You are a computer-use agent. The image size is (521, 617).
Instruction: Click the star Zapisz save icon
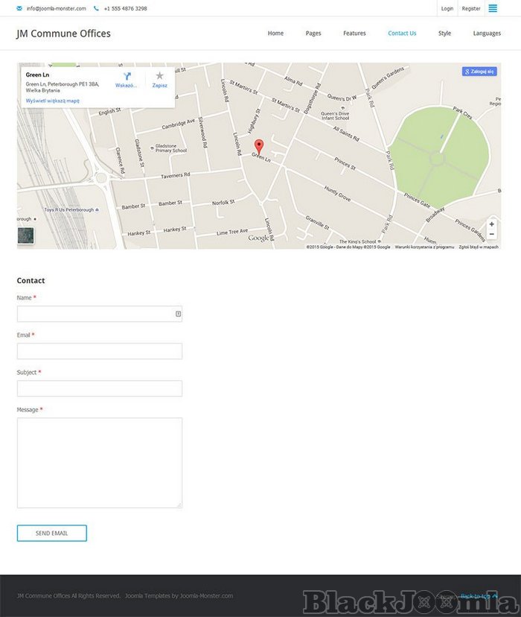159,76
